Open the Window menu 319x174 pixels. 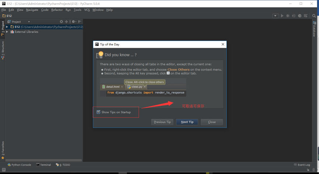[98, 10]
